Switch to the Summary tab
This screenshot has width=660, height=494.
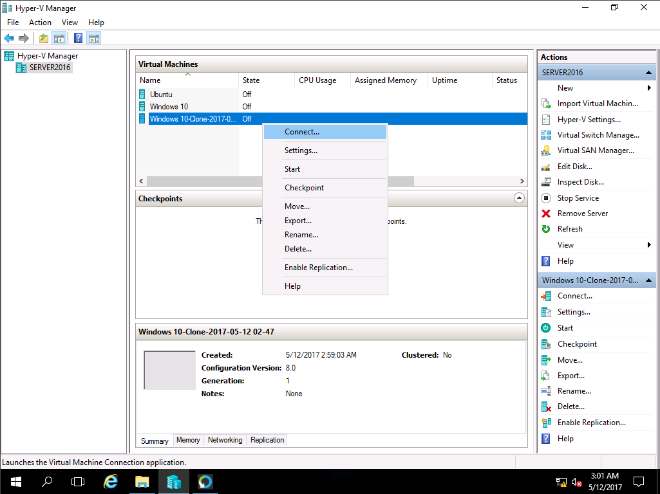pos(155,441)
